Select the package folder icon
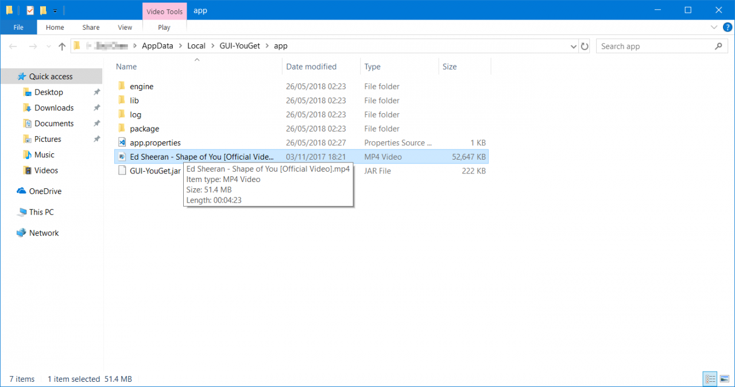 tap(122, 129)
